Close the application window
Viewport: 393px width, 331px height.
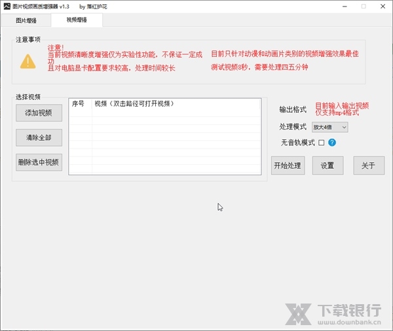[x=383, y=7]
